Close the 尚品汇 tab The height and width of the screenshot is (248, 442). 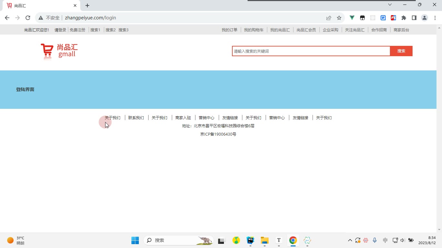pos(75,5)
